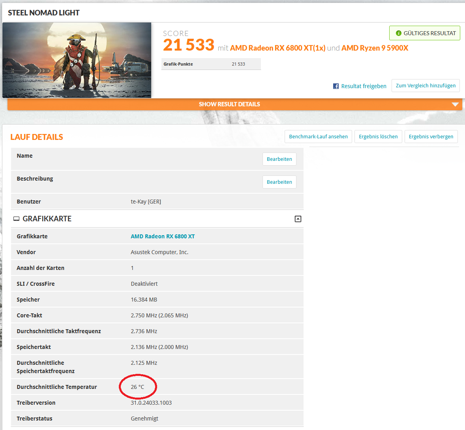Select Core-Takt value 2.750 MHz (2.065 MHz)
Viewport: 465px width, 430px height.
(159, 315)
